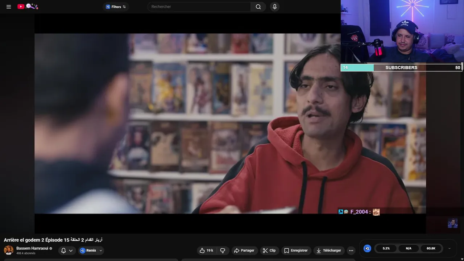Open Bassem Hamraoui channel name link
This screenshot has width=464, height=261.
(32, 248)
